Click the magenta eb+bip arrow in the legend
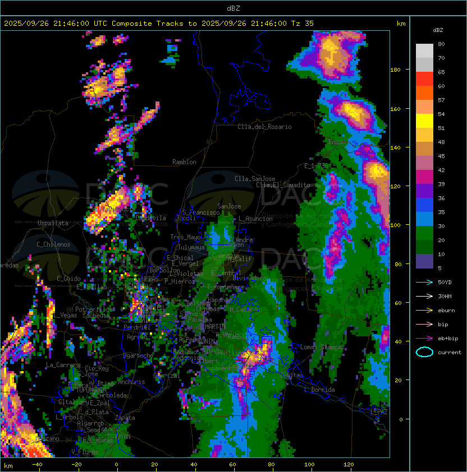 click(424, 339)
